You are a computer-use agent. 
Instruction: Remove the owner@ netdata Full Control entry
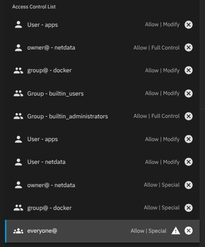pos(189,48)
